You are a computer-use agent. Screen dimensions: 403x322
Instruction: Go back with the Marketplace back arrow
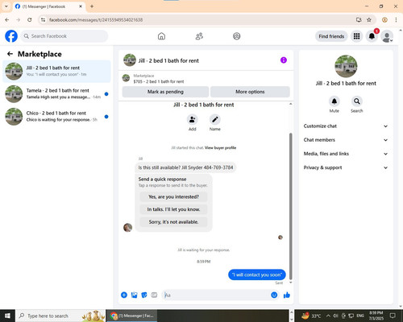pyautogui.click(x=10, y=54)
